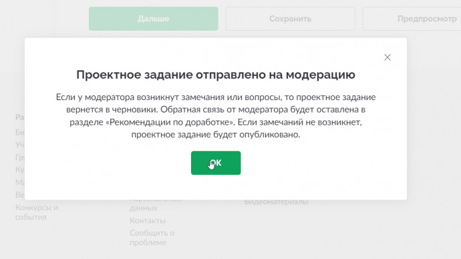Open Конкурсы и события footer link

pos(37,212)
